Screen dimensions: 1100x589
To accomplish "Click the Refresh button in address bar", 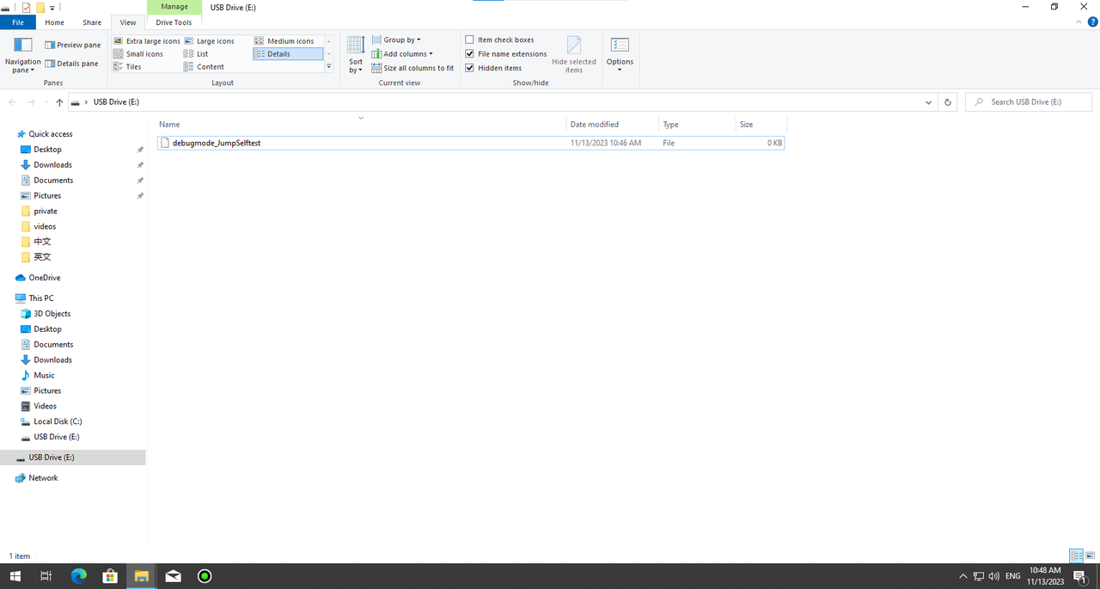I will coord(947,102).
